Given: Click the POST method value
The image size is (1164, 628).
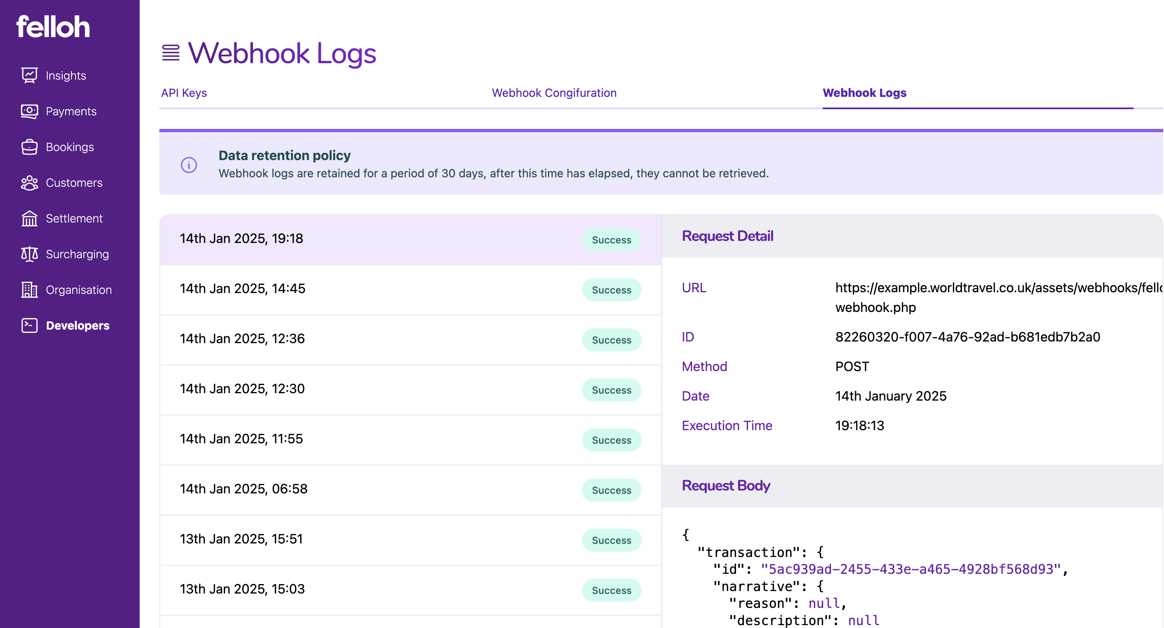Looking at the screenshot, I should point(852,366).
